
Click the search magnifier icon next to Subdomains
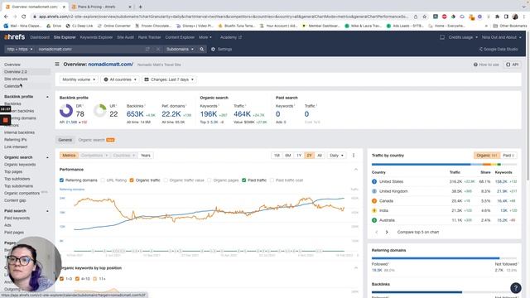[x=202, y=49]
